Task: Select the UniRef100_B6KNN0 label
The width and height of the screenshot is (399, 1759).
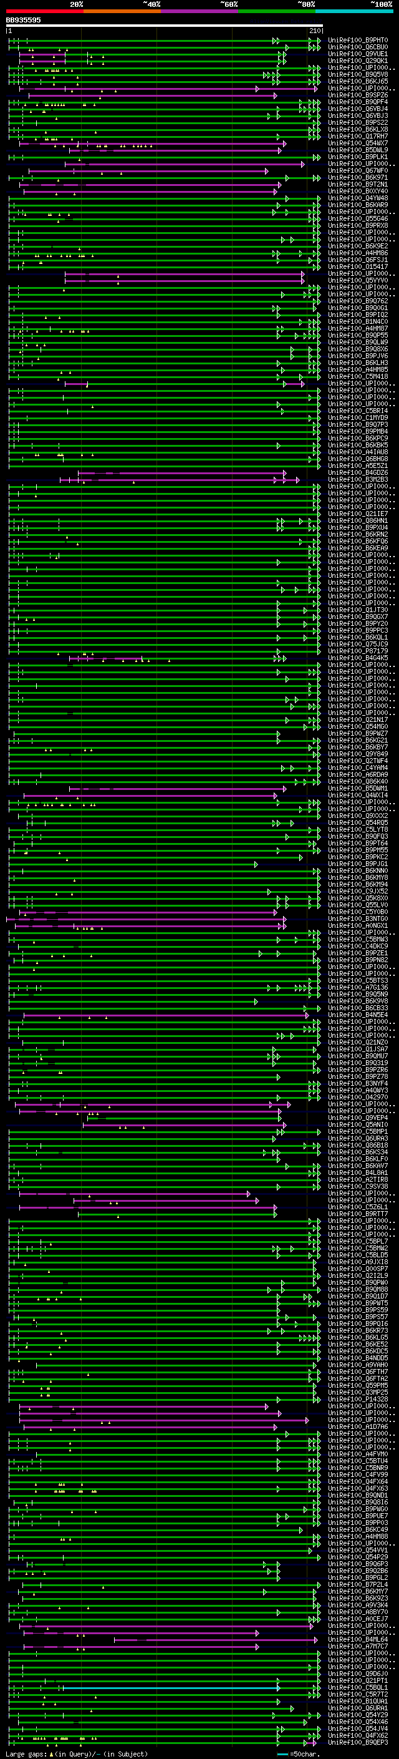Action: (358, 870)
